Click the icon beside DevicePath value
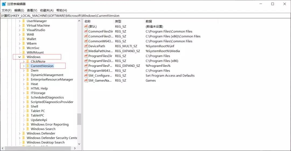 [x=86, y=46]
